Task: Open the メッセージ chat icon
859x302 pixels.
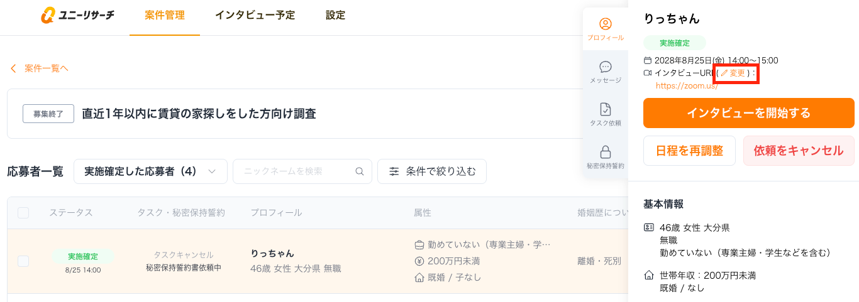Action: (606, 67)
